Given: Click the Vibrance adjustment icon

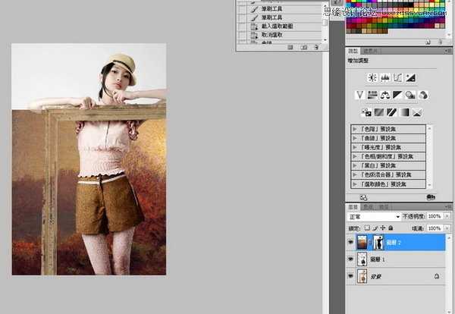Looking at the screenshot, I should point(361,95).
